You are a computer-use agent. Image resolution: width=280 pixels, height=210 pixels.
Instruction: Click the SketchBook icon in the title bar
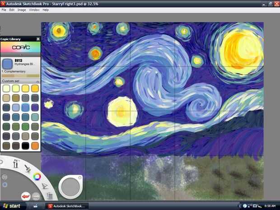click(3, 4)
